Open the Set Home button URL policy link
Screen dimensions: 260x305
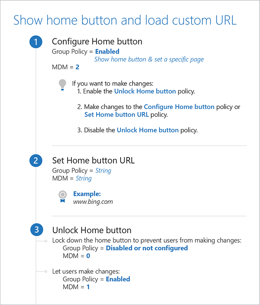click(x=116, y=115)
